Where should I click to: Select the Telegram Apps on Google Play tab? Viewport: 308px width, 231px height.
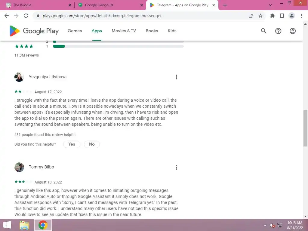[x=182, y=5]
